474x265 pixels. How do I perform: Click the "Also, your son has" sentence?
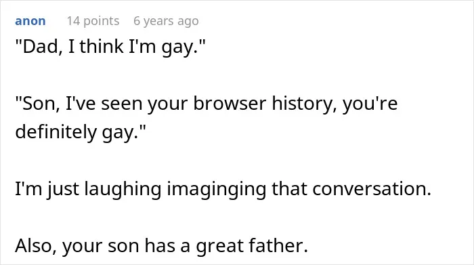coord(162,245)
